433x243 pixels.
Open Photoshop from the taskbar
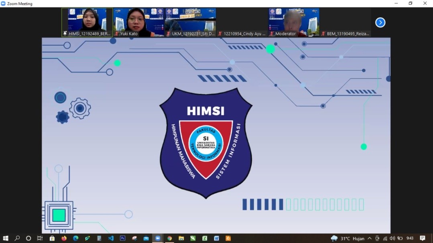[x=123, y=238]
